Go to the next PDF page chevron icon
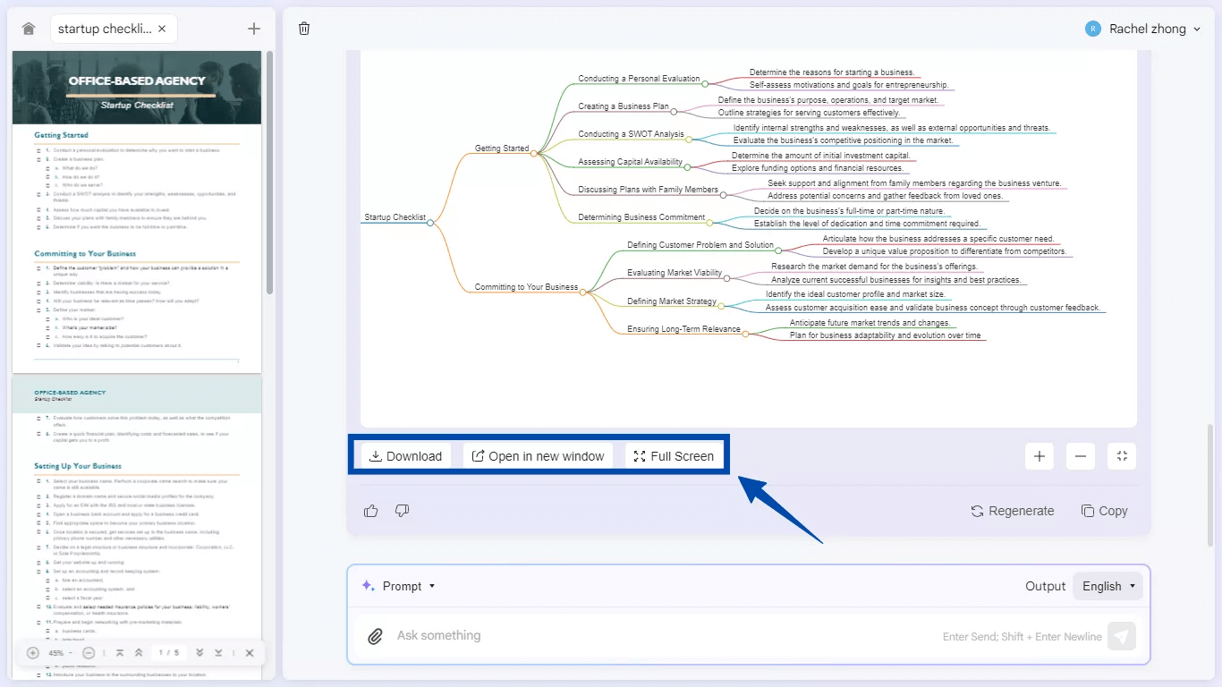The image size is (1222, 687). (199, 653)
